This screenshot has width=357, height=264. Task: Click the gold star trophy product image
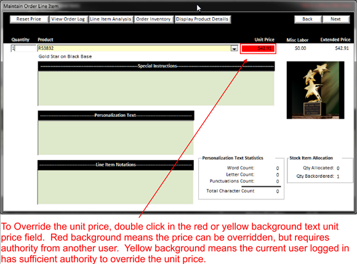tap(316, 90)
